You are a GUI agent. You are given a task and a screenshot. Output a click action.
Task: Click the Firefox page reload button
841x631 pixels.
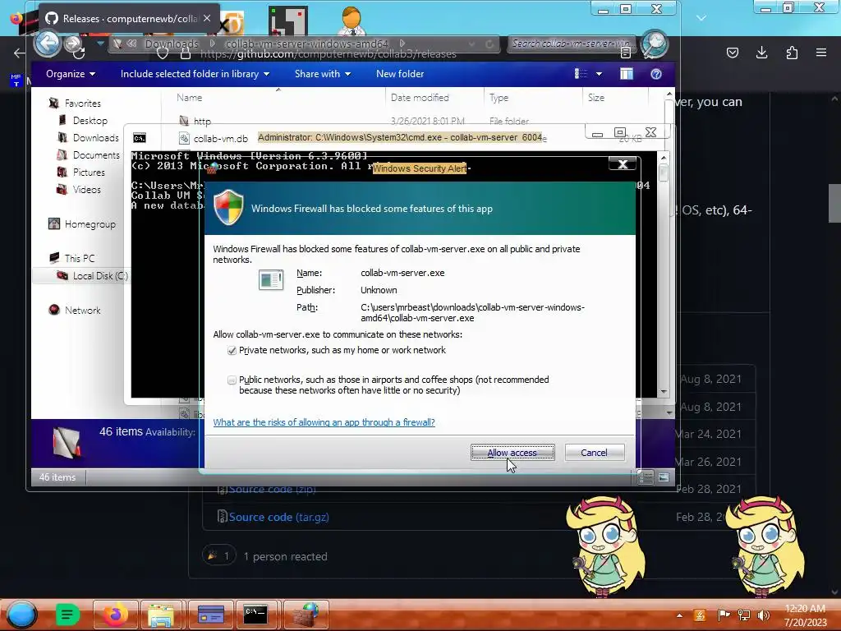coord(79,53)
